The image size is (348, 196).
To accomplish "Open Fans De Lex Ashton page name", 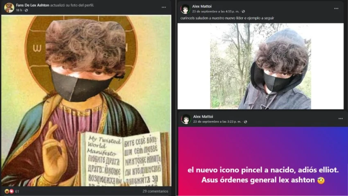I will [33, 5].
